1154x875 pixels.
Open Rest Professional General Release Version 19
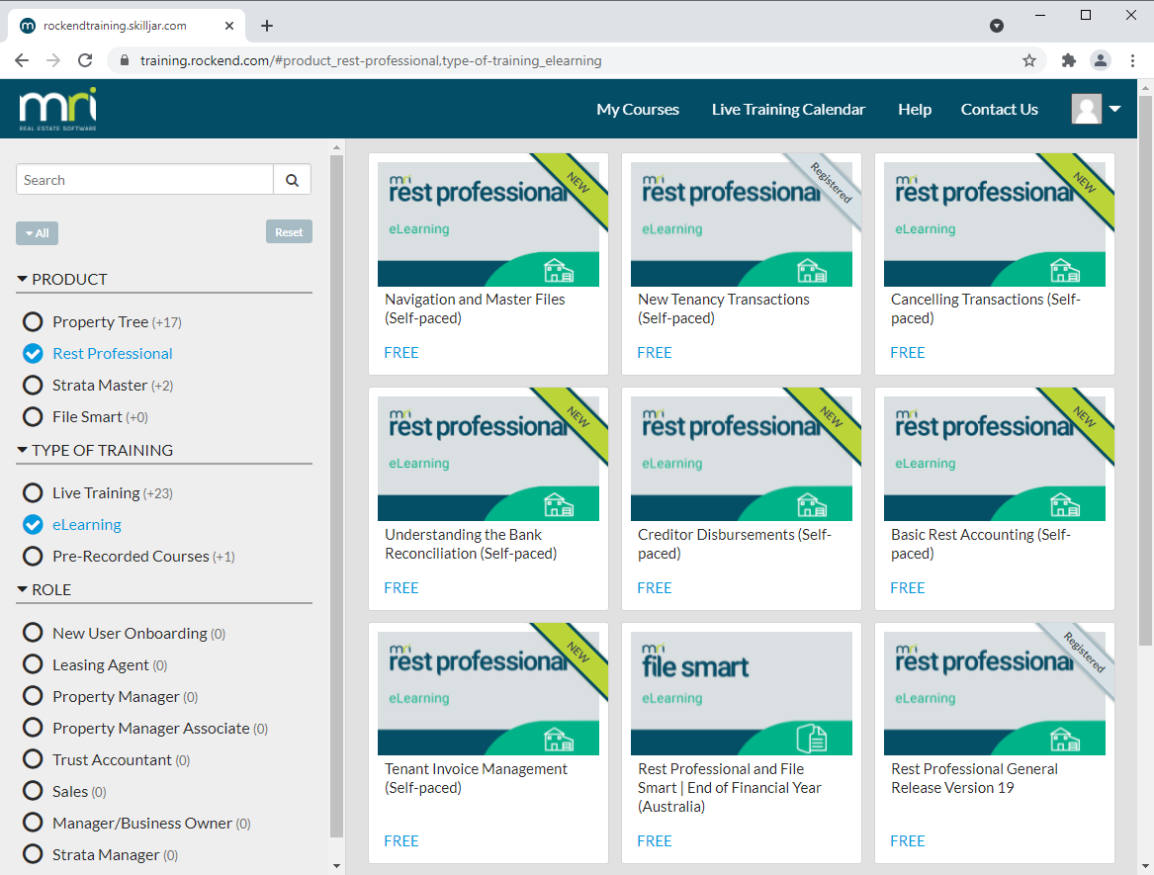[x=974, y=778]
